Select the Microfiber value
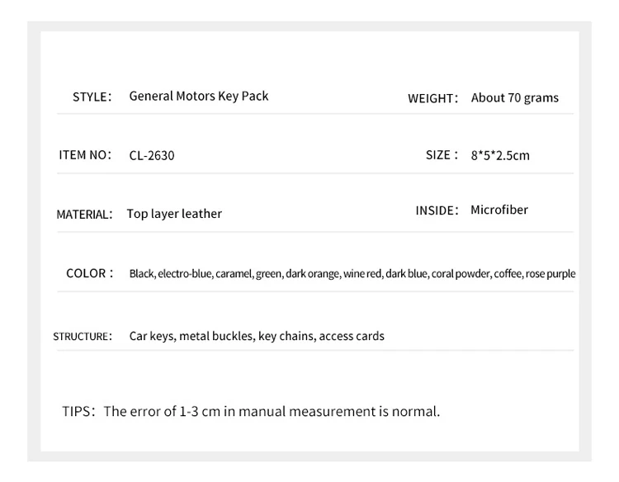This screenshot has width=619, height=482. pyautogui.click(x=499, y=210)
